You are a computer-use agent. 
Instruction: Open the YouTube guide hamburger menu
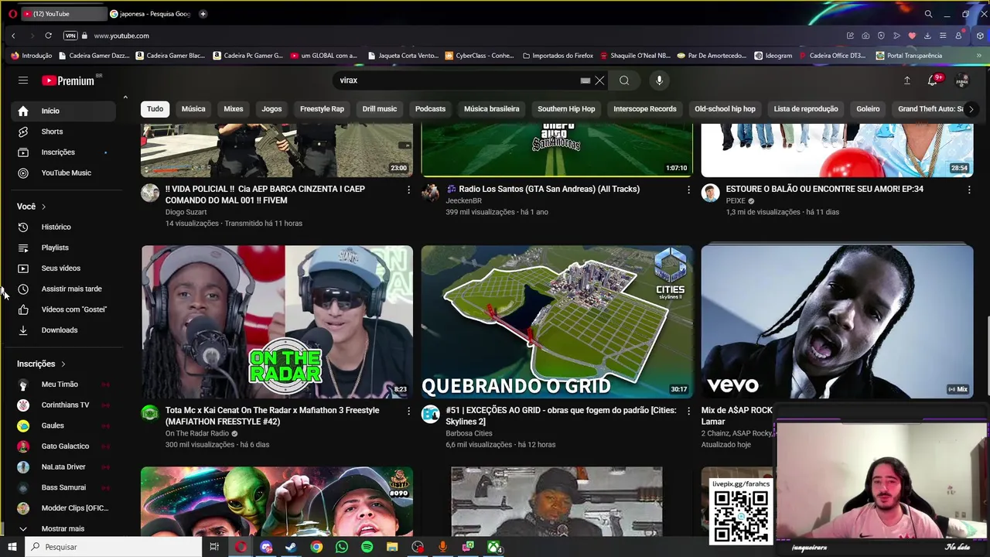[23, 80]
